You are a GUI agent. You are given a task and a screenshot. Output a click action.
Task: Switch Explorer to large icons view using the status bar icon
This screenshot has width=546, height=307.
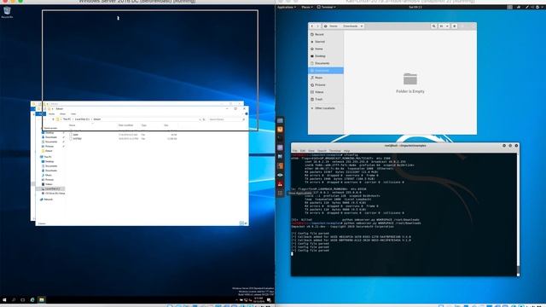click(246, 223)
